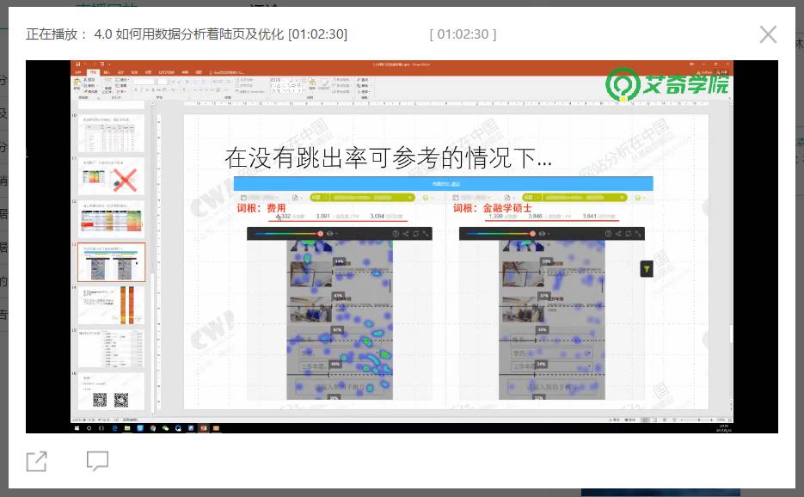Open Chrome from the taskbar
804x497 pixels.
[153, 427]
